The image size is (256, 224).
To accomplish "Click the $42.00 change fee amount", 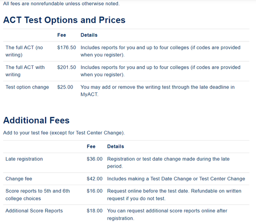I will tap(95, 179).
